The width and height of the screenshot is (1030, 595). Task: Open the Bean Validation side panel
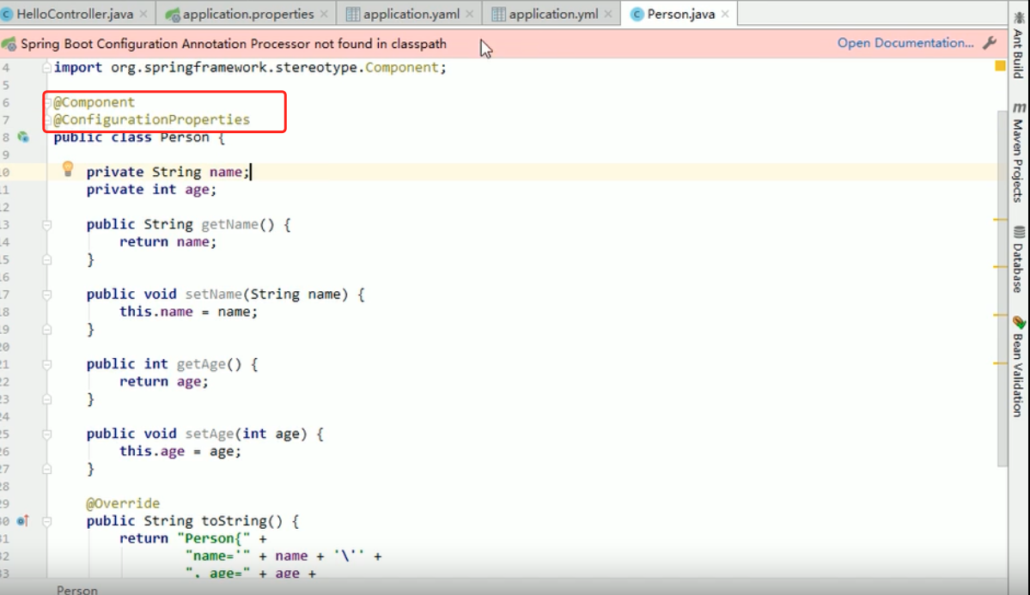(1018, 367)
